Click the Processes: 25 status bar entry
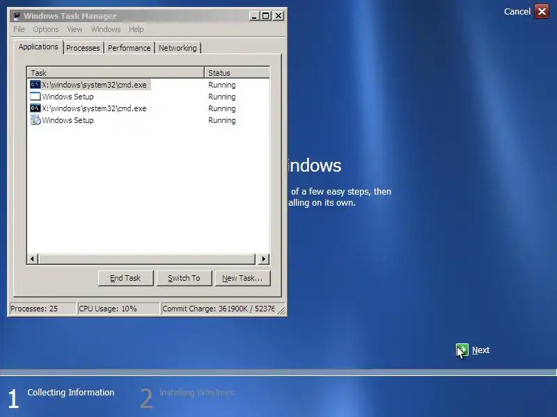The width and height of the screenshot is (557, 417). (42, 309)
